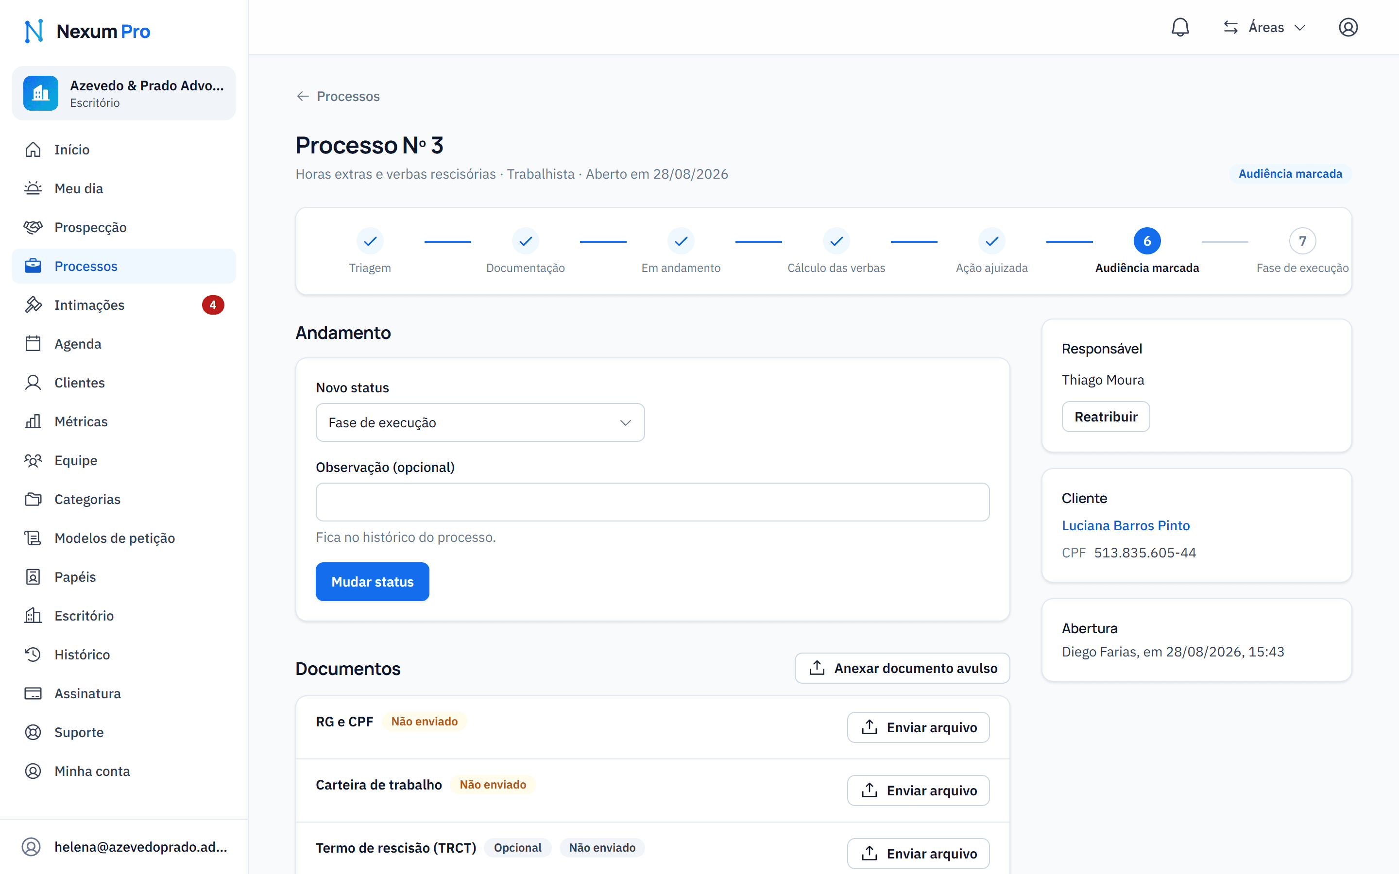Image resolution: width=1399 pixels, height=874 pixels.
Task: Click the Intimações badge showing 4
Action: point(213,304)
